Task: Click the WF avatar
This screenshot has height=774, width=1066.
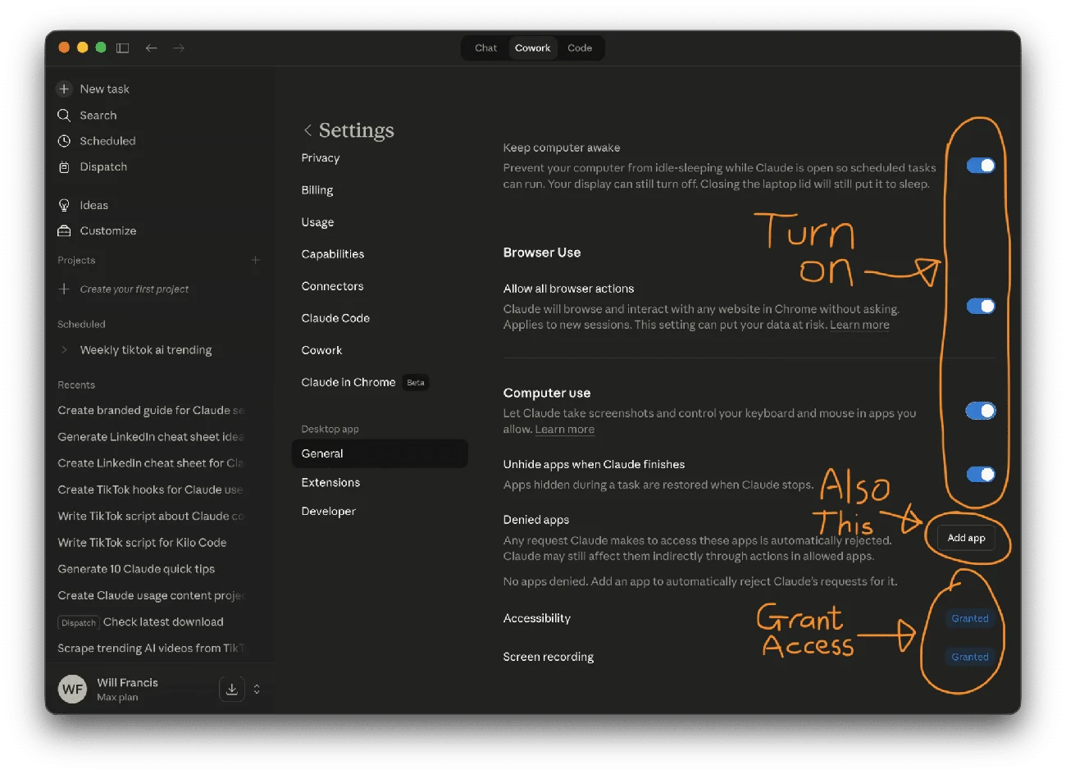Action: (x=73, y=689)
